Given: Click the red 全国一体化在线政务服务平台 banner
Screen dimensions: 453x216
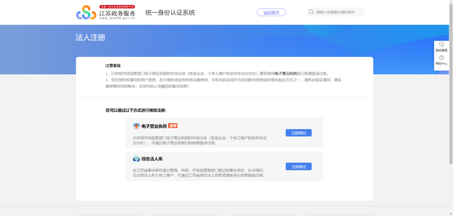Looking at the screenshot, I should click(x=117, y=7).
